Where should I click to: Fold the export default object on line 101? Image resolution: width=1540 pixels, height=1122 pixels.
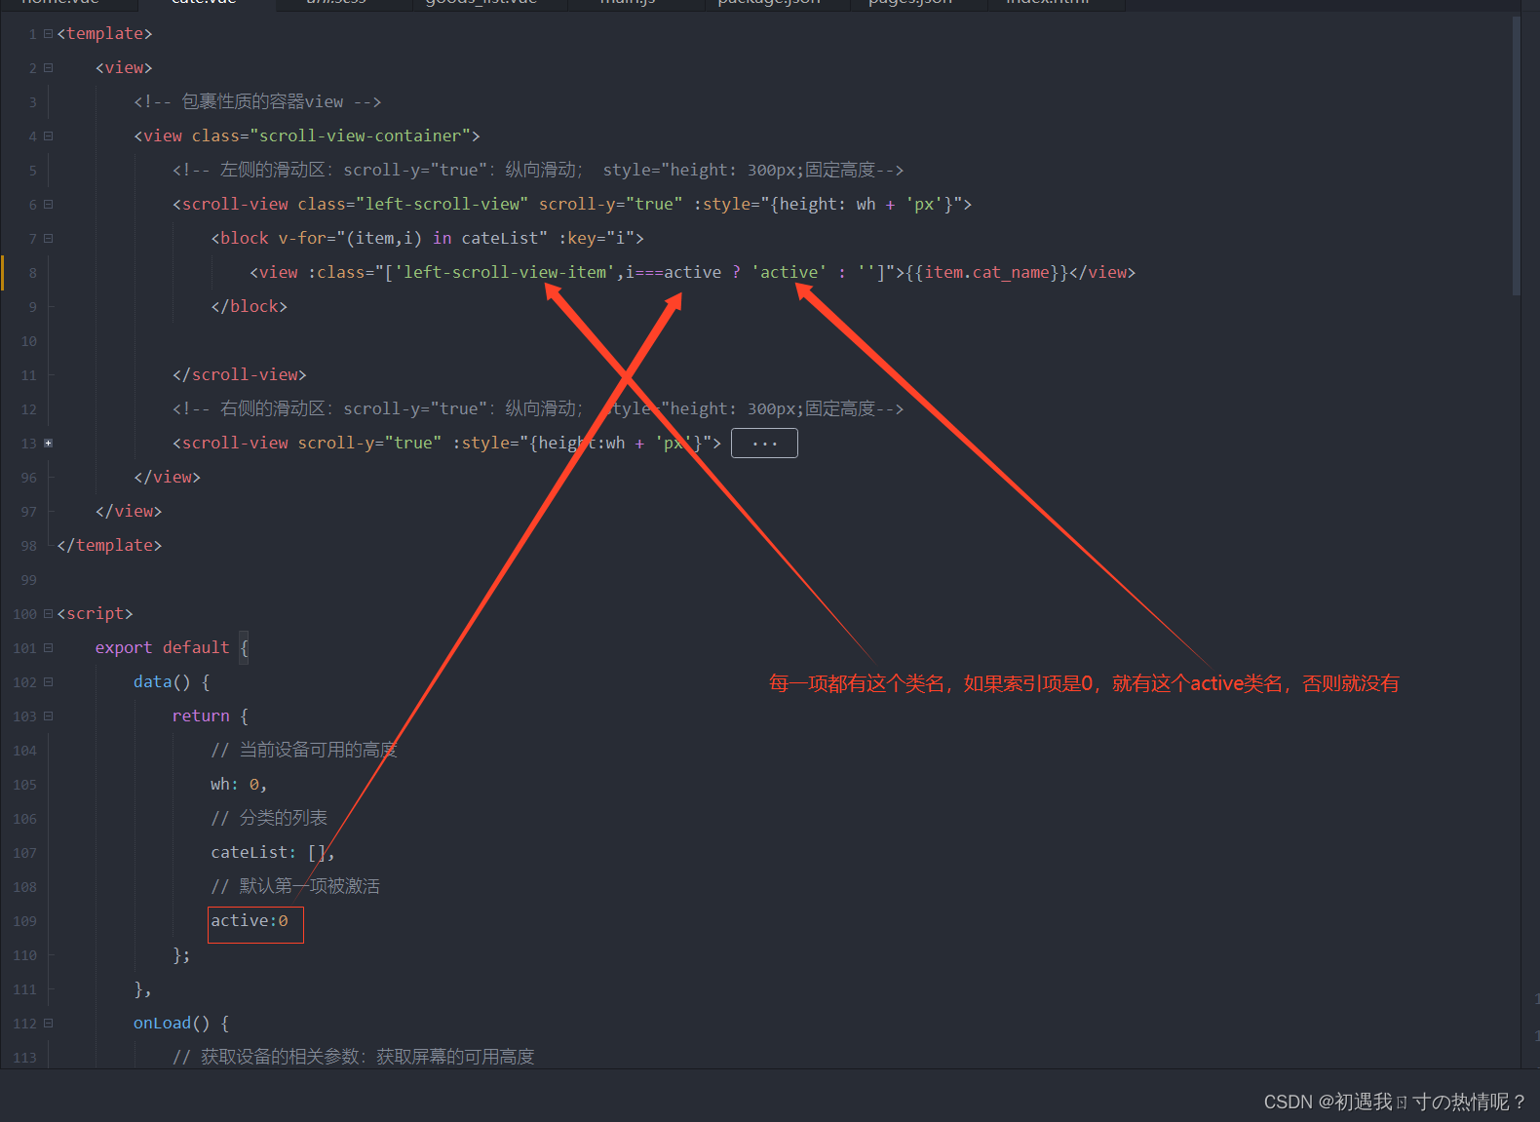(48, 648)
